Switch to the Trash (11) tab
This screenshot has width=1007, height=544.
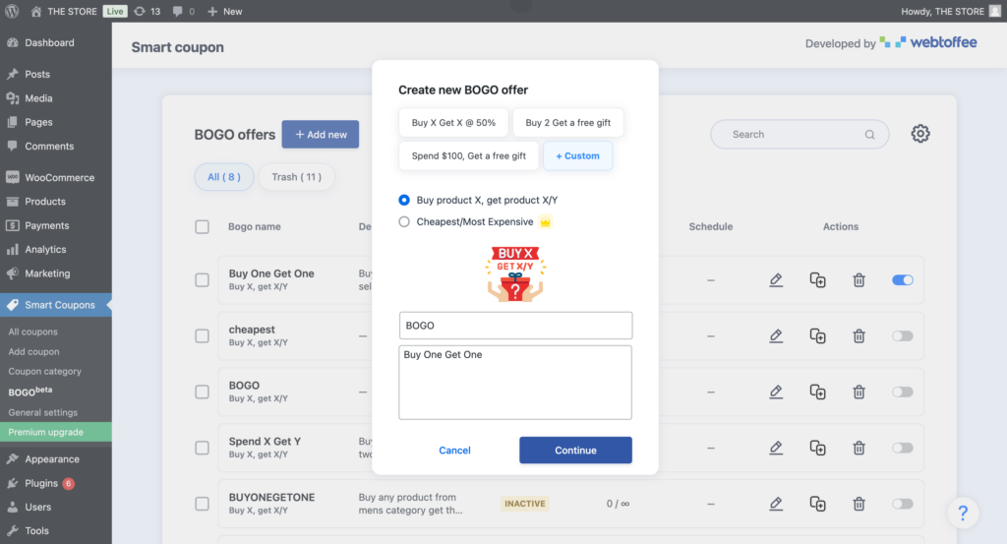tap(296, 177)
